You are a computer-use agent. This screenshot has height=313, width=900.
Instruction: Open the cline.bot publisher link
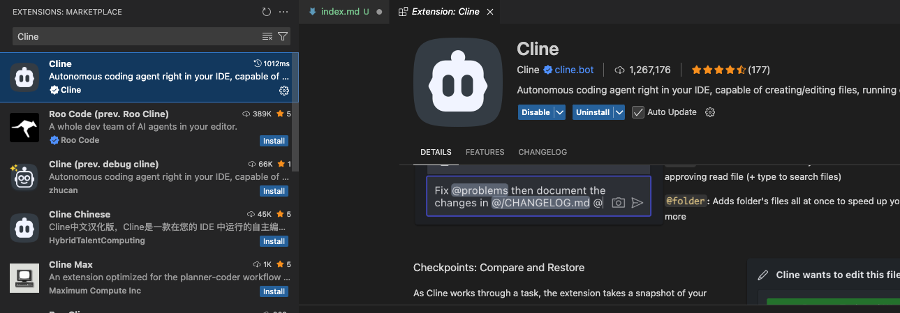[574, 70]
